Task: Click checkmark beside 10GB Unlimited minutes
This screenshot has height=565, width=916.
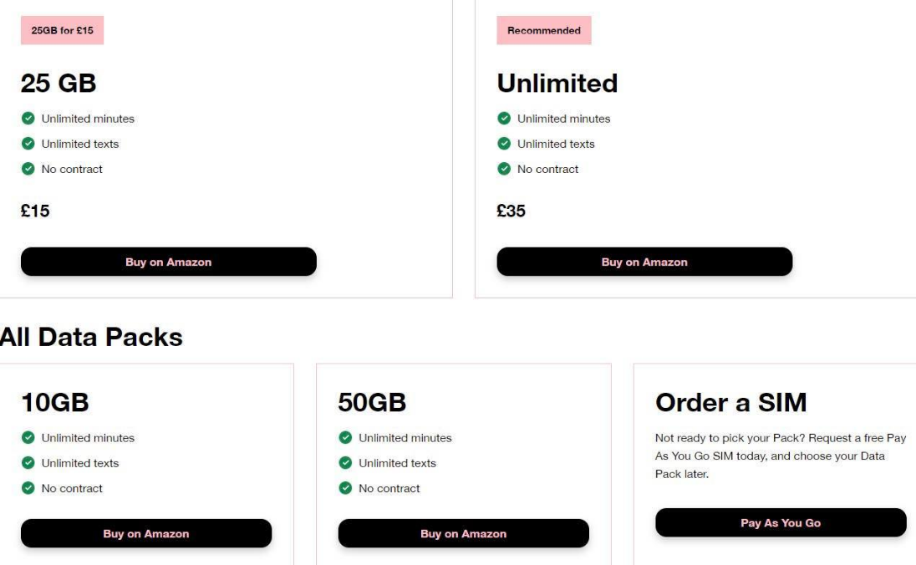Action: (x=28, y=438)
